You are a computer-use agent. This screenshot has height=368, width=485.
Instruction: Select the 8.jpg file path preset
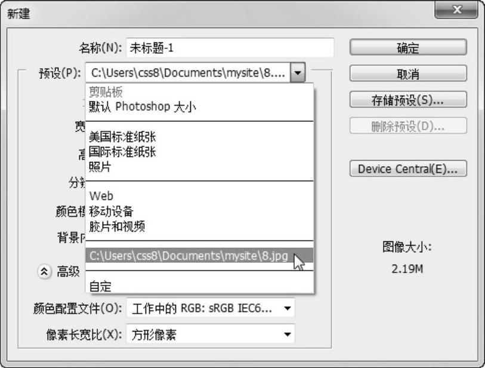coord(199,256)
